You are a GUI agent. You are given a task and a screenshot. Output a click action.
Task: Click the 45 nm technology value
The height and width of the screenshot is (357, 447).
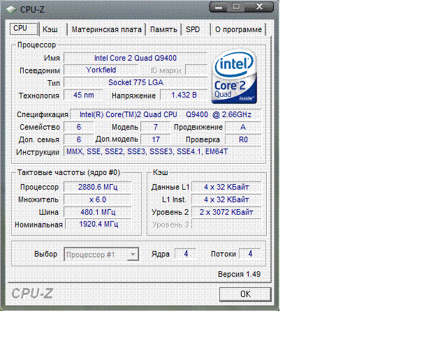coord(84,95)
